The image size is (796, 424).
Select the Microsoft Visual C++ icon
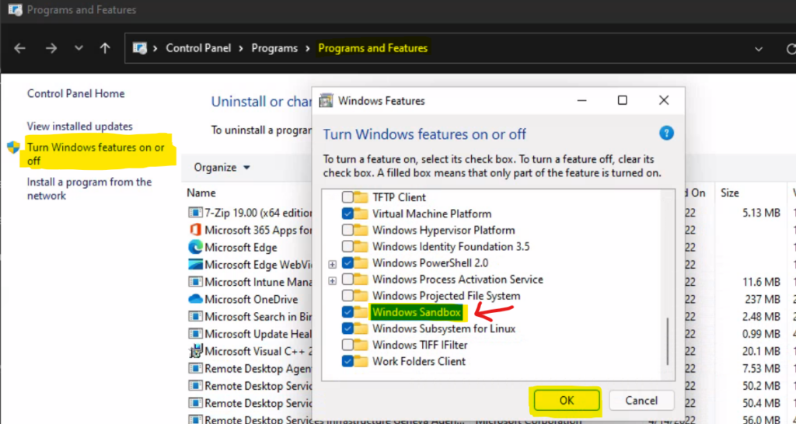[x=195, y=351]
